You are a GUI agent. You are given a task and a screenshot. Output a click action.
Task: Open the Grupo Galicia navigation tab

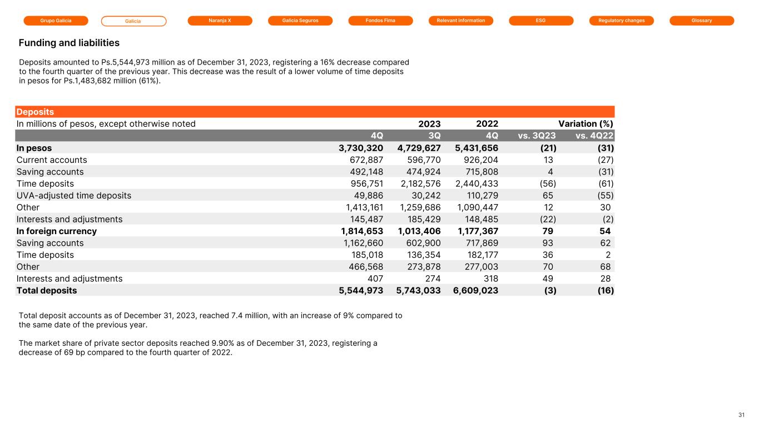[56, 21]
